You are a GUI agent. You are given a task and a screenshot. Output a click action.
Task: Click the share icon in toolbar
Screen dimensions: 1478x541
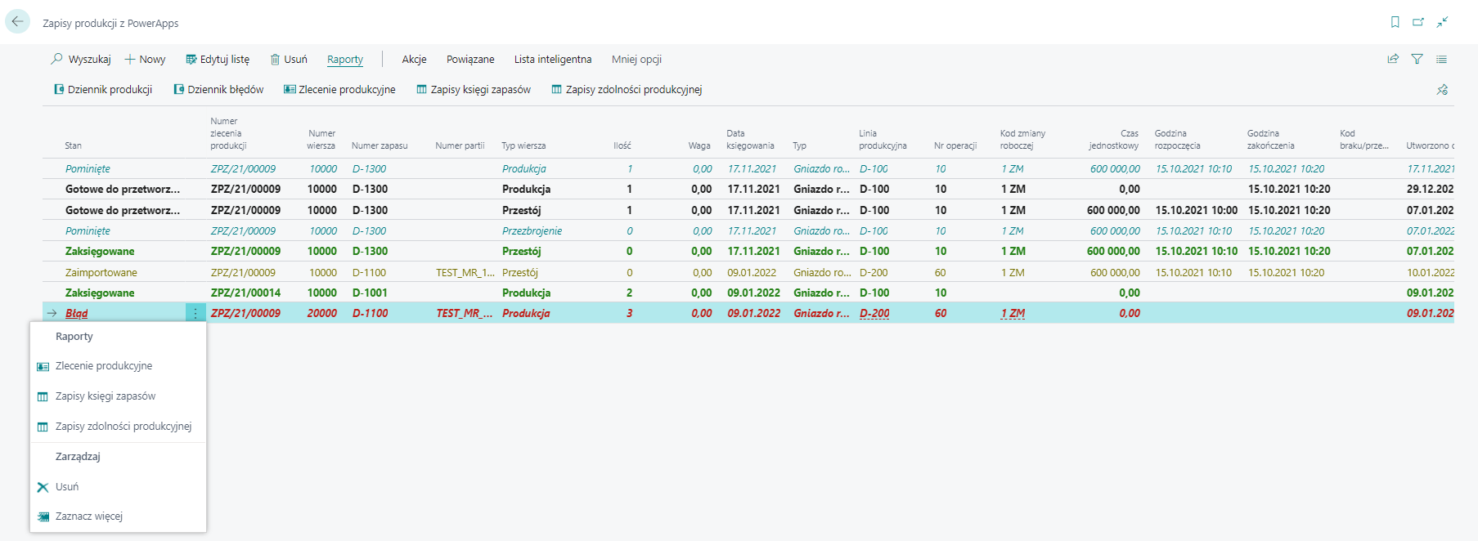coord(1393,59)
